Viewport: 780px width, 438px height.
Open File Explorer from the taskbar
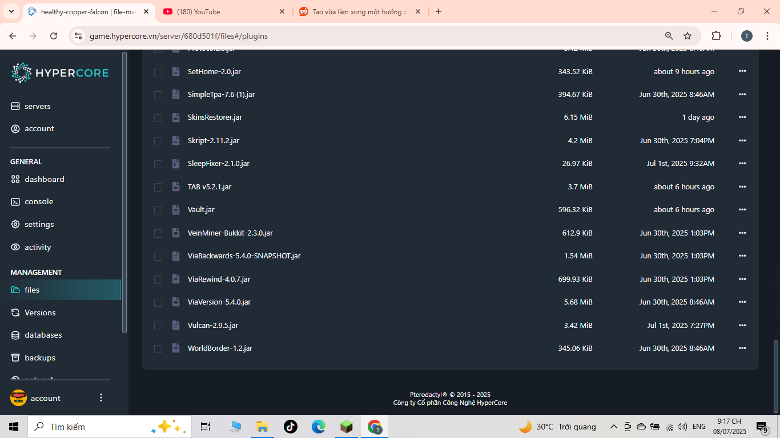[x=262, y=427]
